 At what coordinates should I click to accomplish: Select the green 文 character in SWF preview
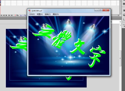point(78,47)
